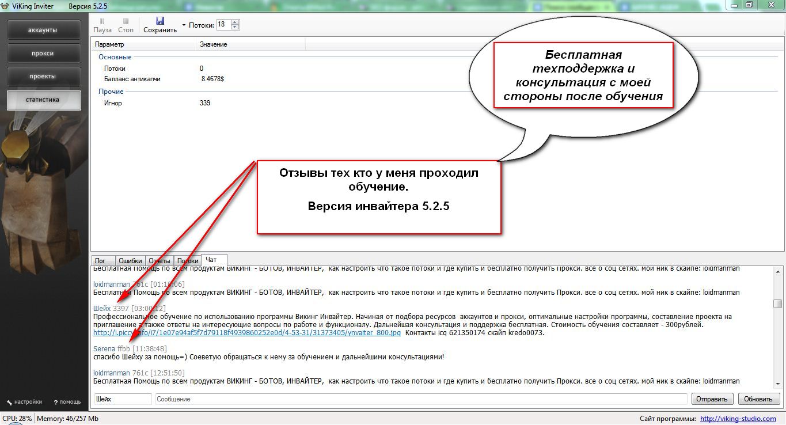Increase Потоки count with up arrow
The height and width of the screenshot is (425, 786).
tap(234, 22)
